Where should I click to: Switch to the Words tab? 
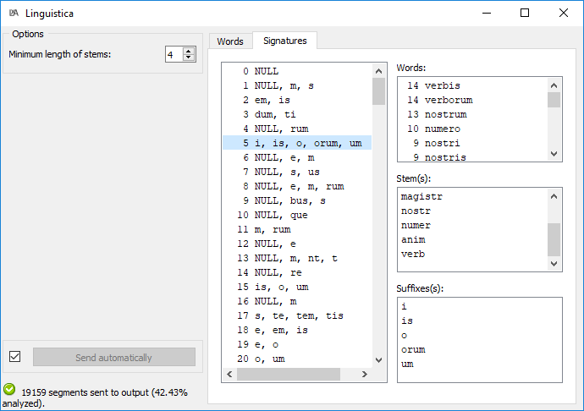(230, 41)
